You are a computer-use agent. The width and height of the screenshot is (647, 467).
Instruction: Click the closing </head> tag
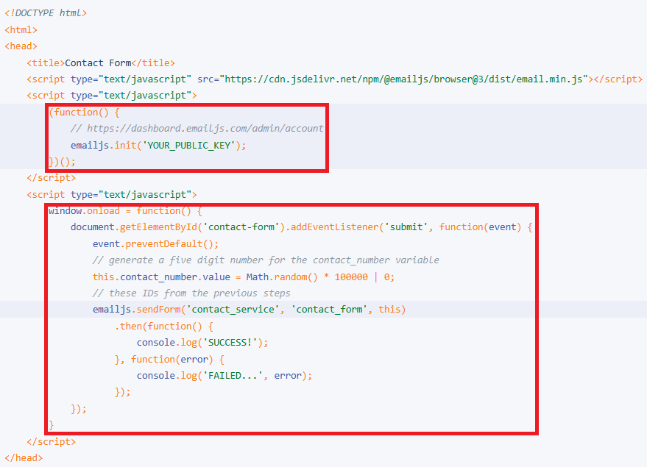click(x=24, y=458)
